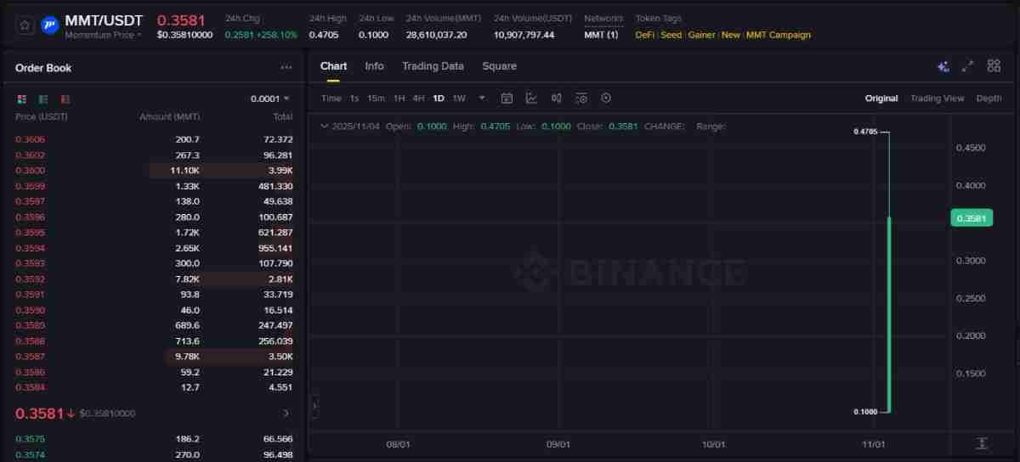Viewport: 1020px width, 462px height.
Task: Select the 1s chart interval
Action: (354, 99)
